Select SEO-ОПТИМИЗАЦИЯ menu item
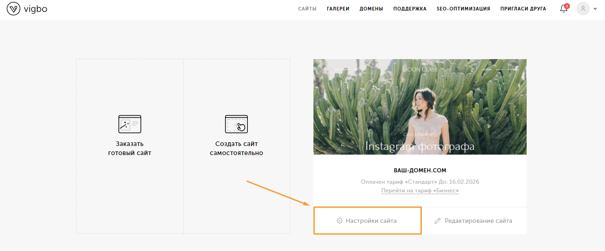Image resolution: width=605 pixels, height=251 pixels. tap(463, 9)
